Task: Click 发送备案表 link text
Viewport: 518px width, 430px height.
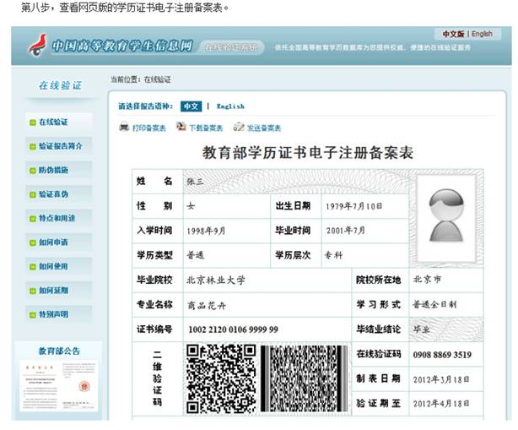Action: pos(264,128)
